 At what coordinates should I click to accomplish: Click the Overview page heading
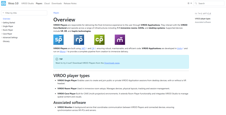(64, 20)
